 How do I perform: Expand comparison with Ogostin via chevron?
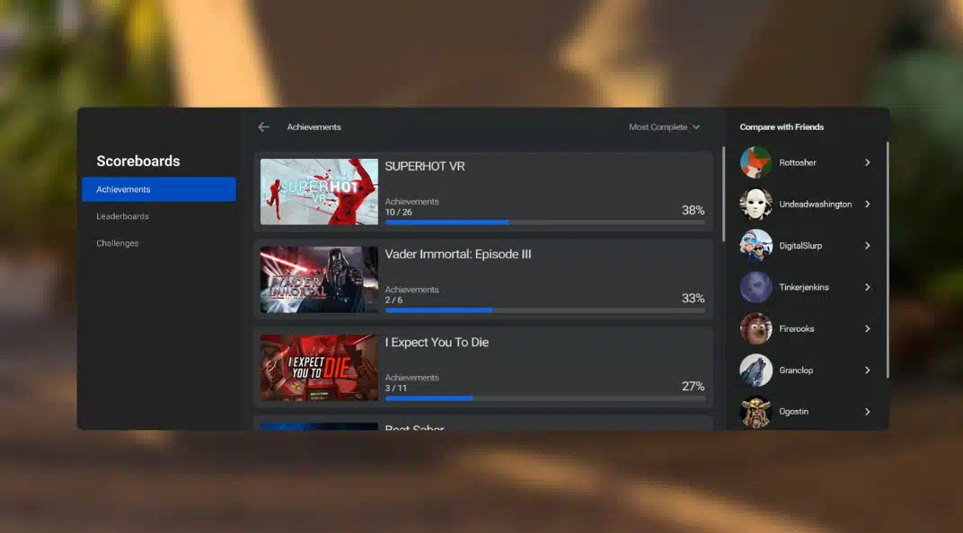tap(867, 412)
